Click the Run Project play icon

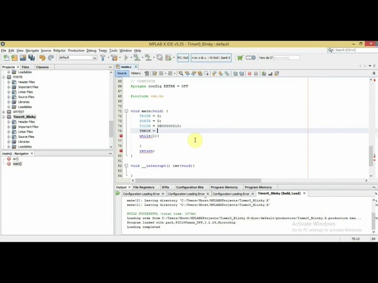126,58
